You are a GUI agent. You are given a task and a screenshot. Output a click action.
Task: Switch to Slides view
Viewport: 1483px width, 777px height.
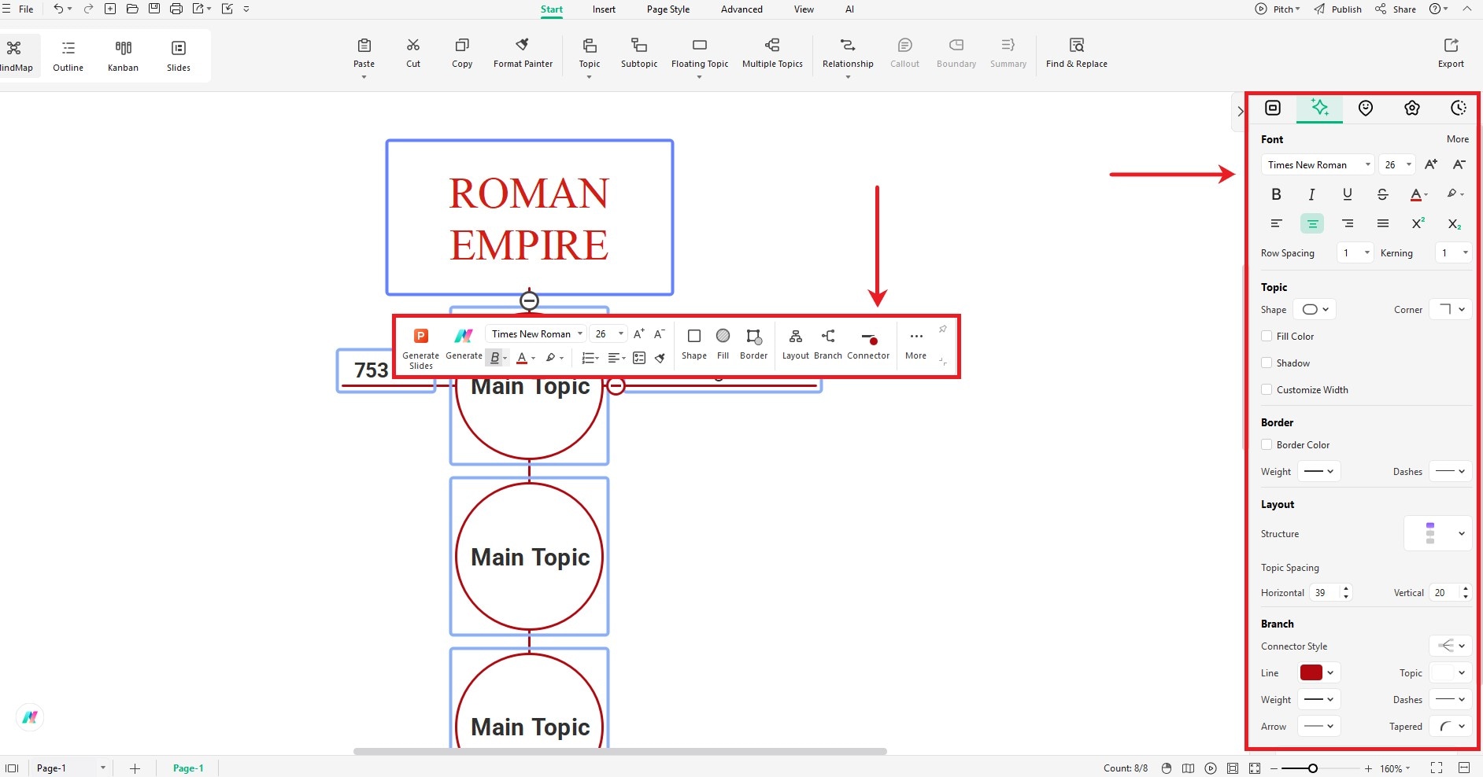click(x=179, y=55)
